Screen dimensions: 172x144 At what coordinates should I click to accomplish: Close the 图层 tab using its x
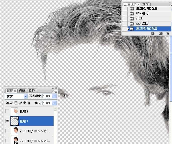(x=15, y=91)
